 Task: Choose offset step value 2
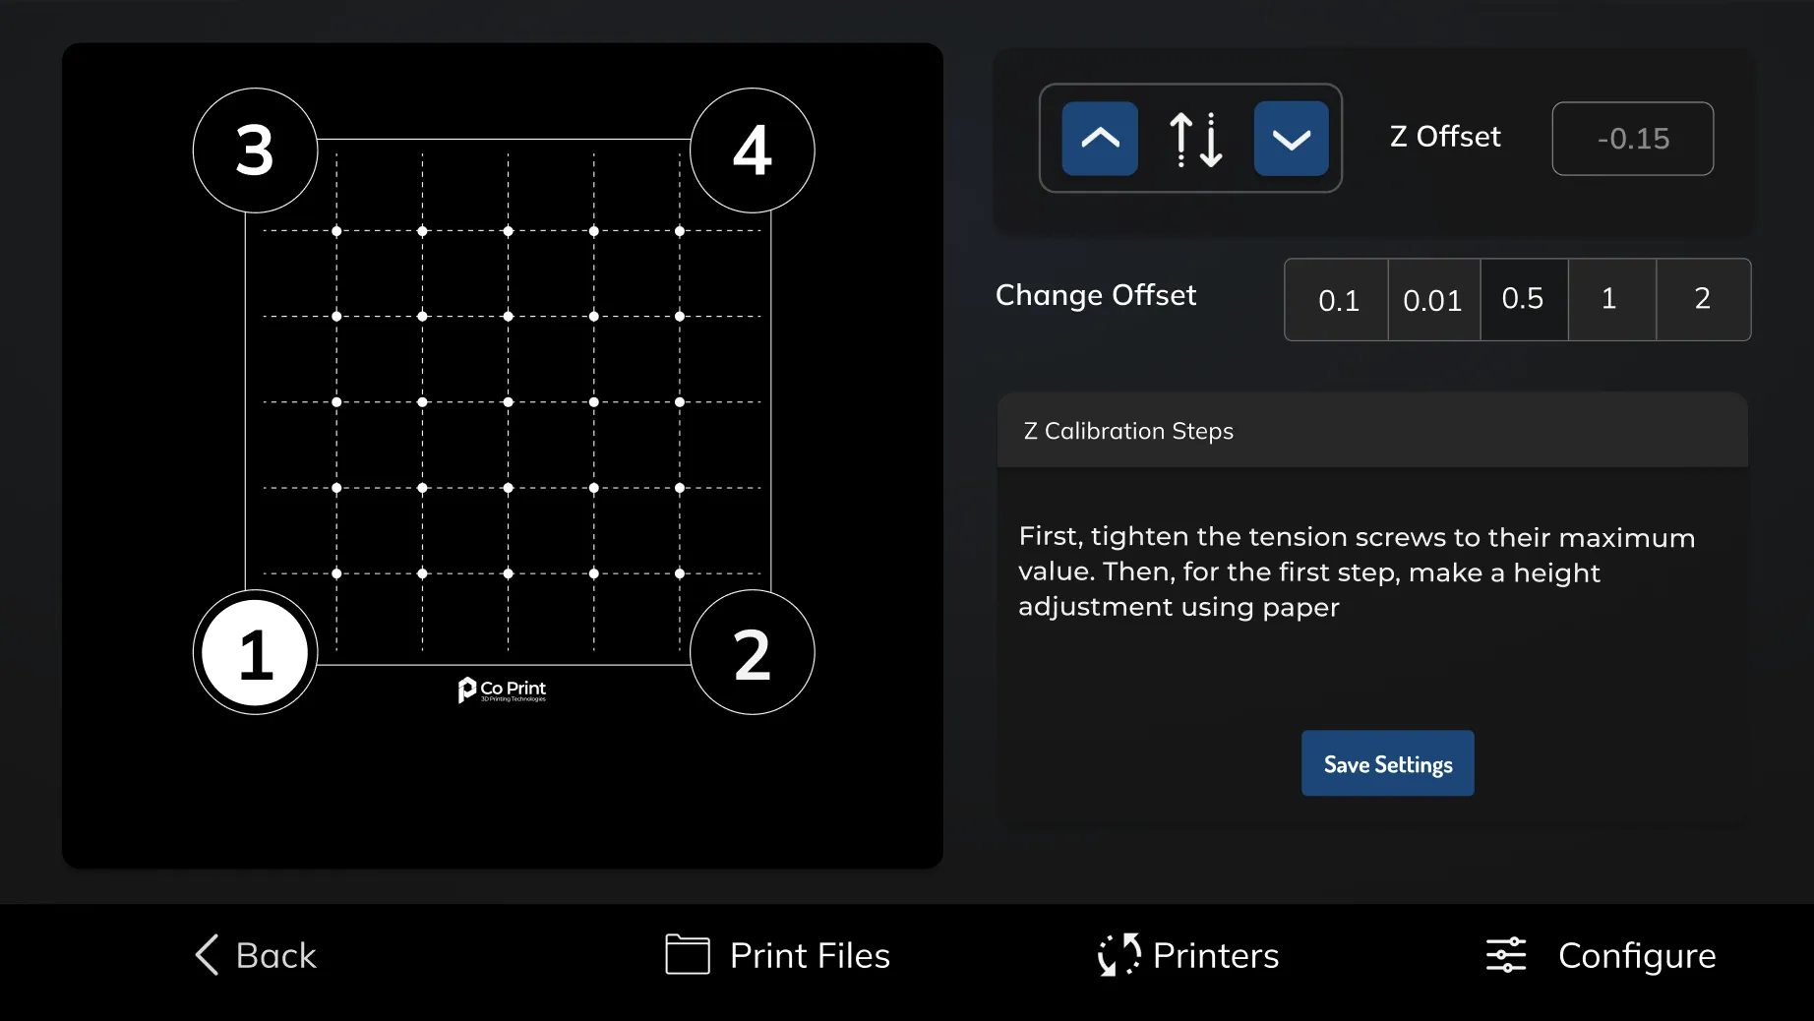point(1703,300)
